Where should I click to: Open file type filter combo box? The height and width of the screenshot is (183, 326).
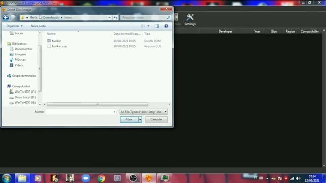(144, 112)
